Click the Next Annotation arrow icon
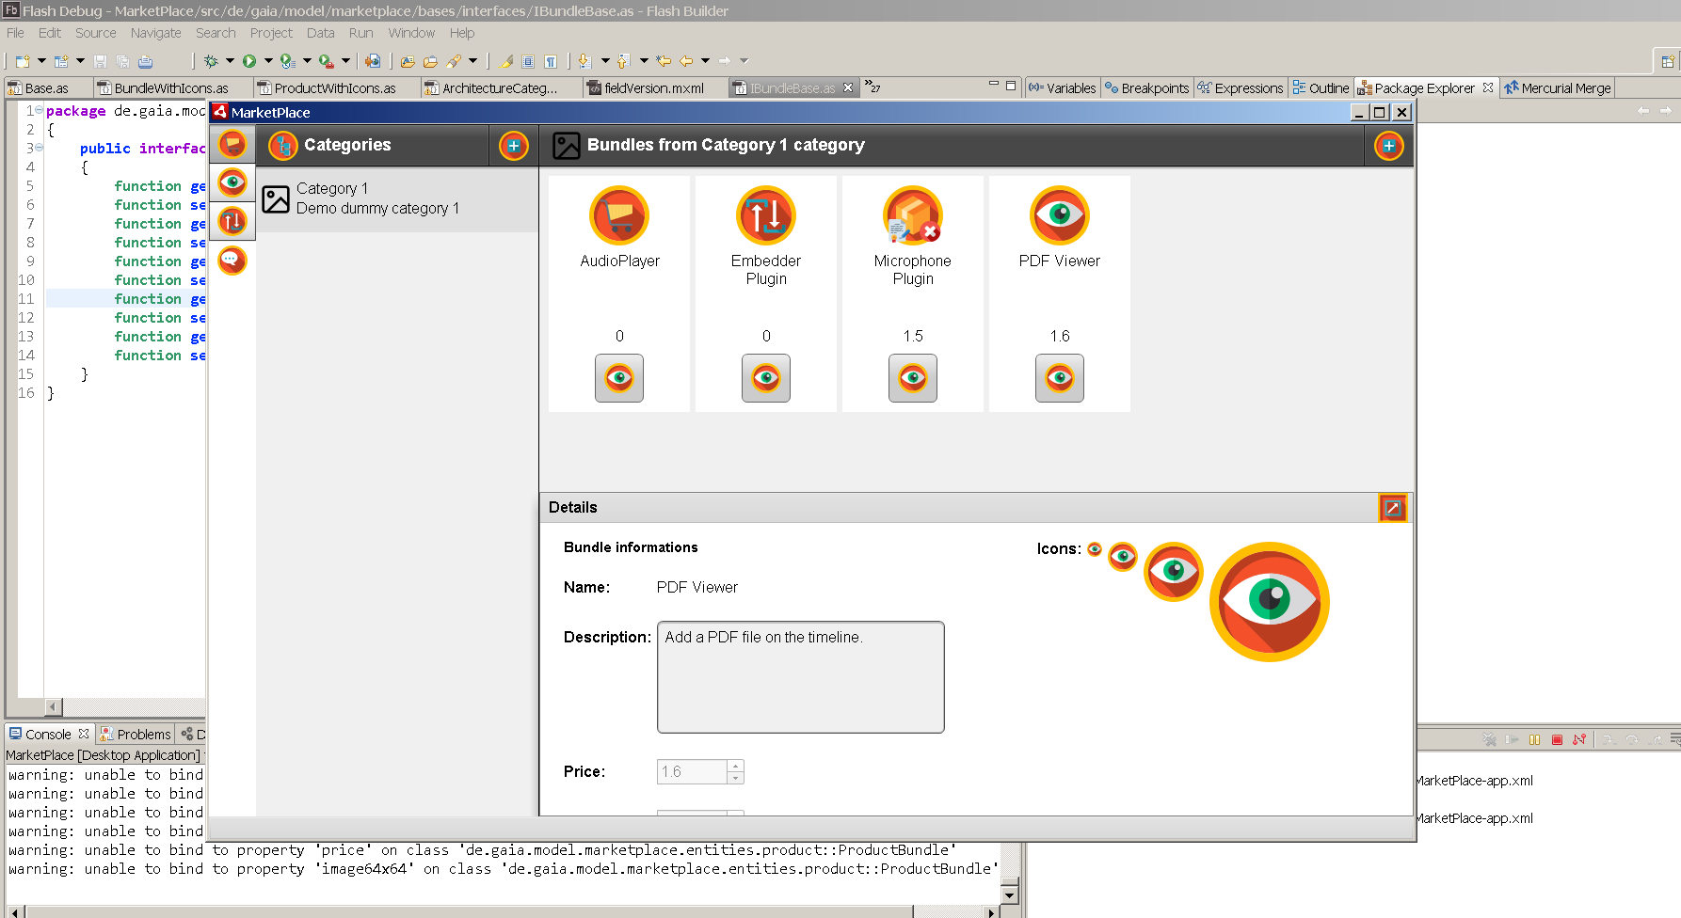The width and height of the screenshot is (1681, 918). (x=584, y=61)
